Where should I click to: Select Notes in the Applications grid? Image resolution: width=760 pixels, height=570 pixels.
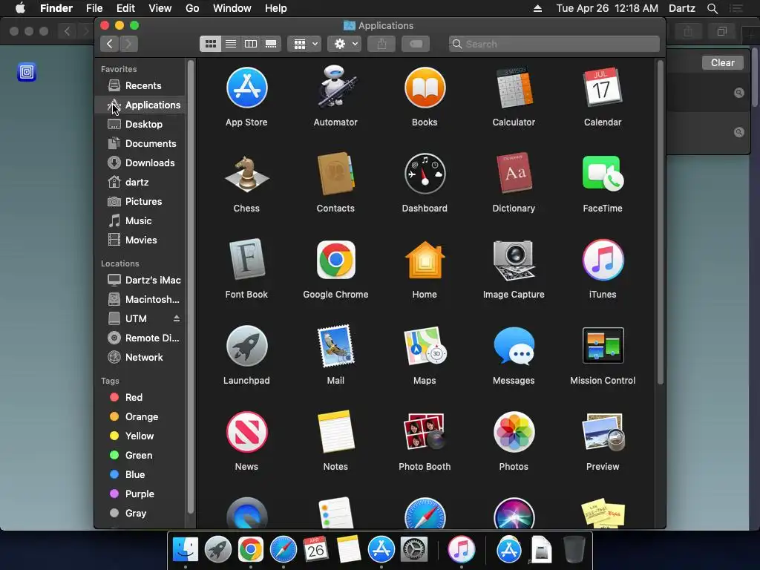pyautogui.click(x=335, y=432)
